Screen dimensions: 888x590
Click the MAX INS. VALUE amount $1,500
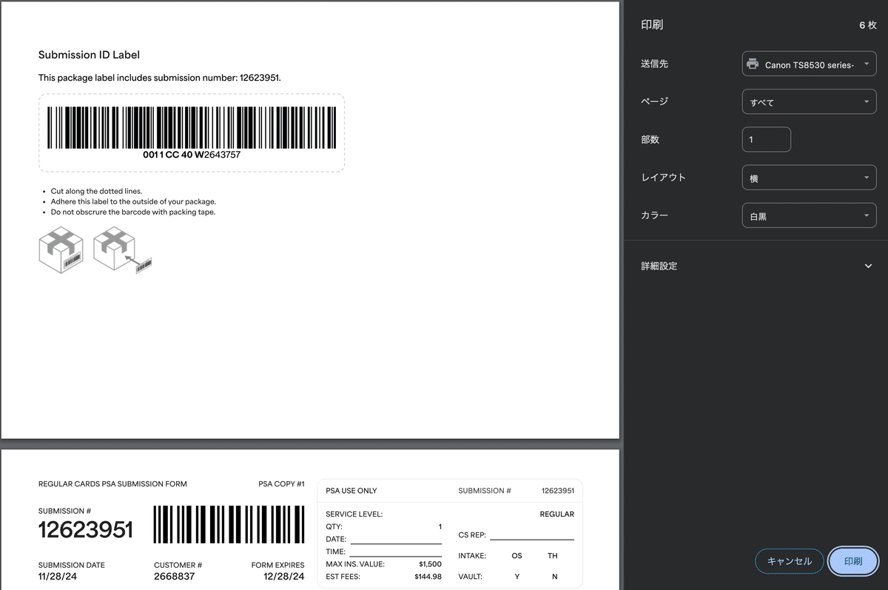pyautogui.click(x=430, y=564)
